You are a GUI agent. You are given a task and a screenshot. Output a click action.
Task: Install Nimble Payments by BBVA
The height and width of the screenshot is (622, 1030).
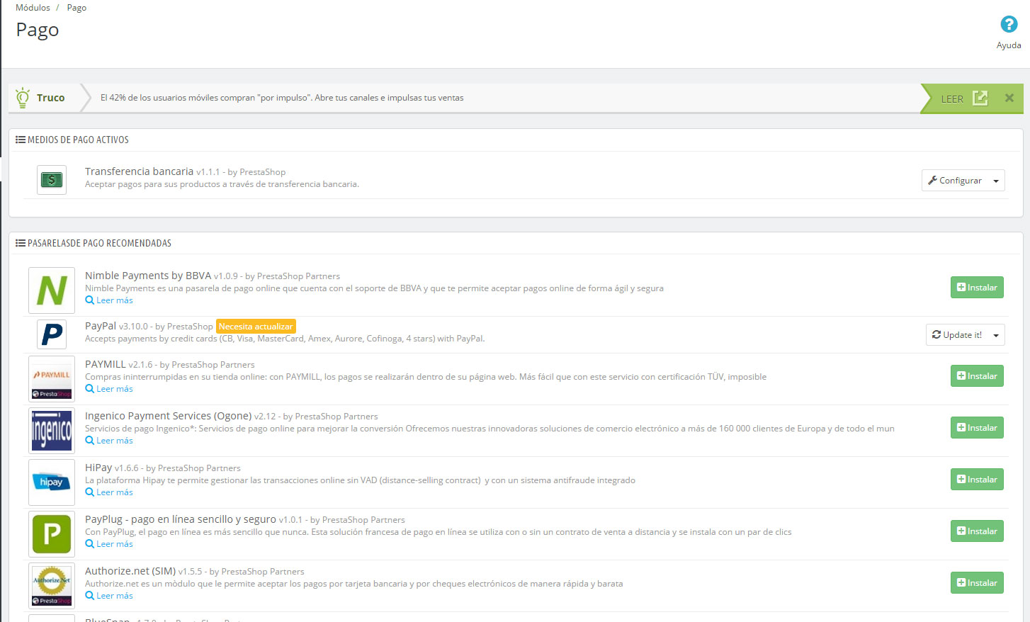(x=977, y=288)
